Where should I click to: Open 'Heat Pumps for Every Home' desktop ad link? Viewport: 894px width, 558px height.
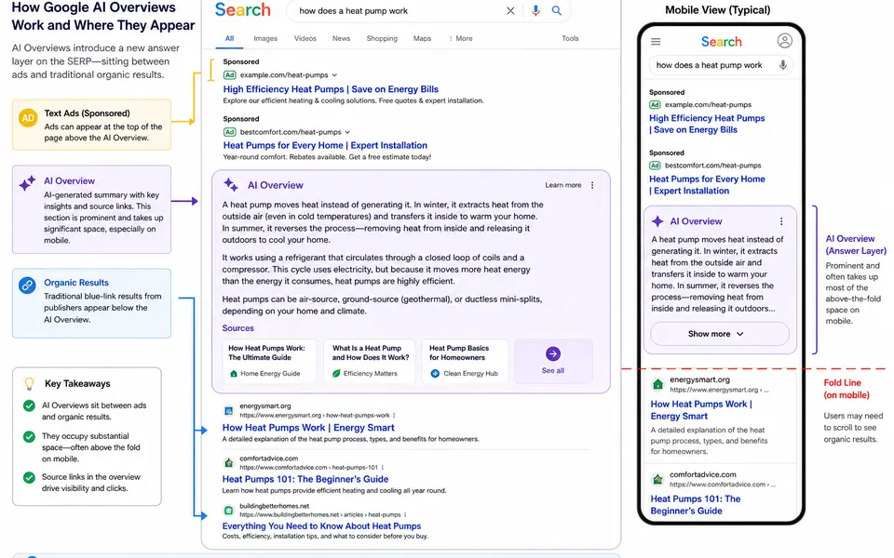325,145
